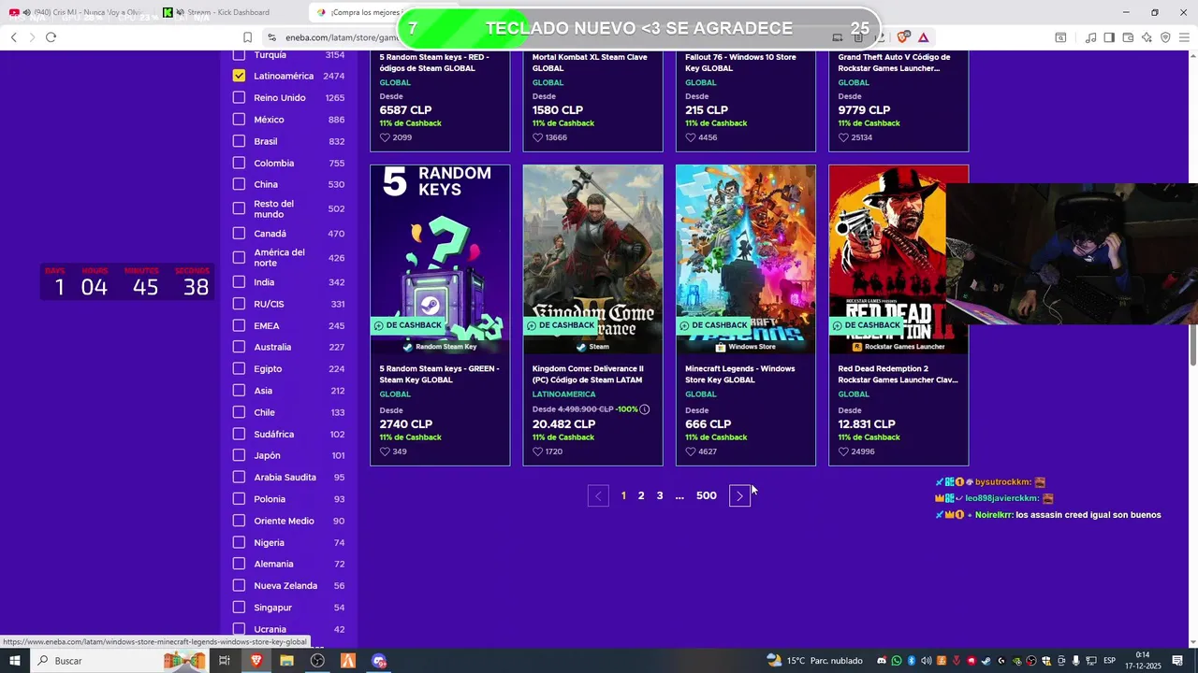Uncheck the Latinoamérica region filter
Viewport: 1198px width, 673px height.
[239, 76]
